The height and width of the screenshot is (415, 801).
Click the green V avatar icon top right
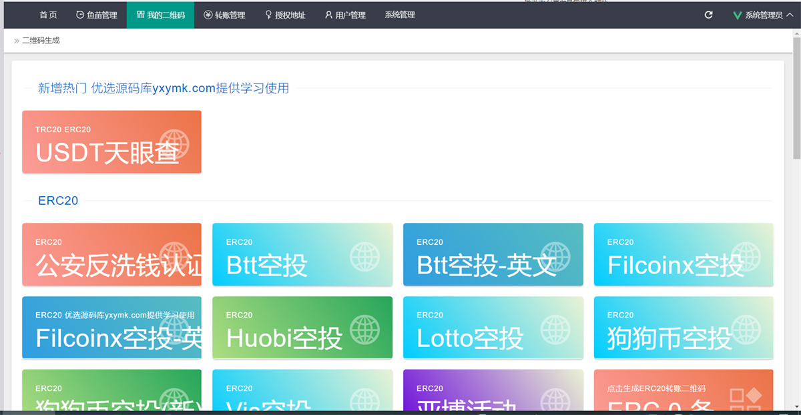[738, 15]
